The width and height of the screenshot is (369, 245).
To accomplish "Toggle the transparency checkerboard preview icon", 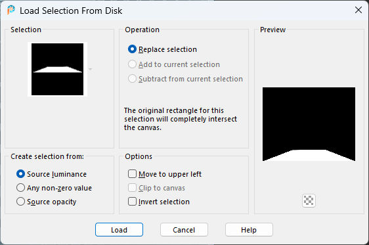I will click(x=309, y=201).
